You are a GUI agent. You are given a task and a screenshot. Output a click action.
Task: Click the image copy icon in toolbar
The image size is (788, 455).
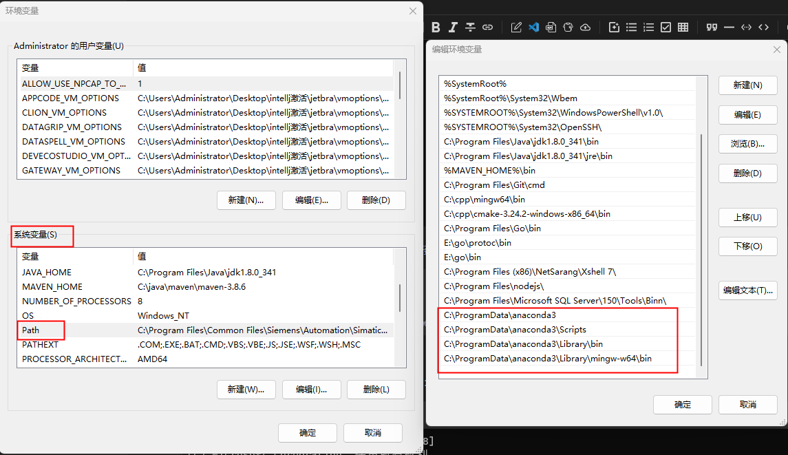pyautogui.click(x=551, y=27)
